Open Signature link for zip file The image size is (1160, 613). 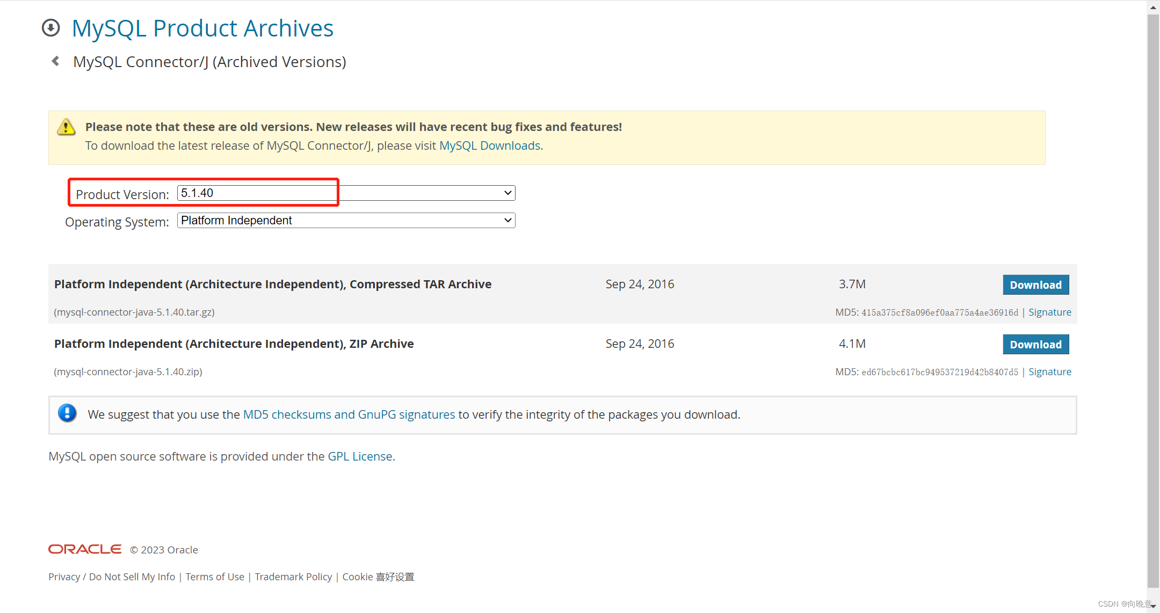tap(1049, 372)
